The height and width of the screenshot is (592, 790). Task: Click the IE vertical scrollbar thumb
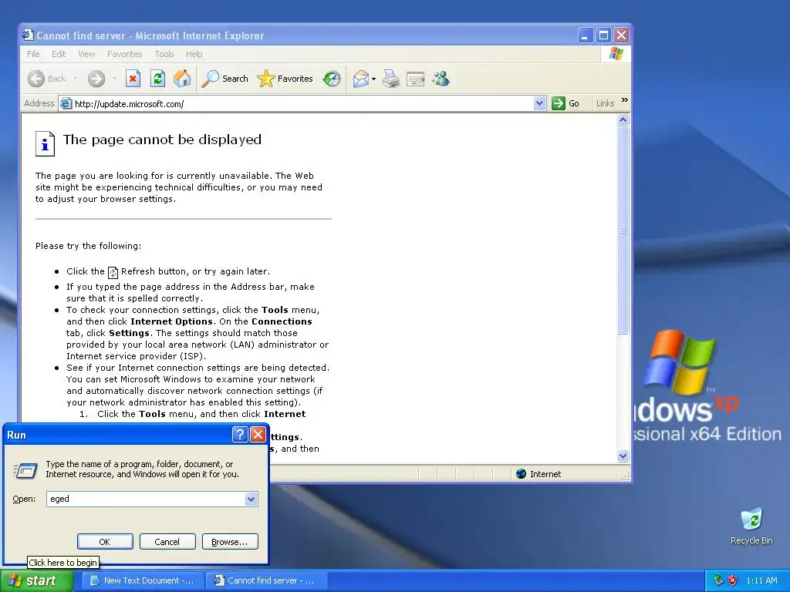click(x=623, y=230)
